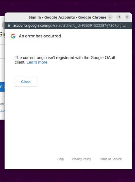Screen dimensions: 135x182
Task: Maximize the Sign In popup window
Action: 119,17
